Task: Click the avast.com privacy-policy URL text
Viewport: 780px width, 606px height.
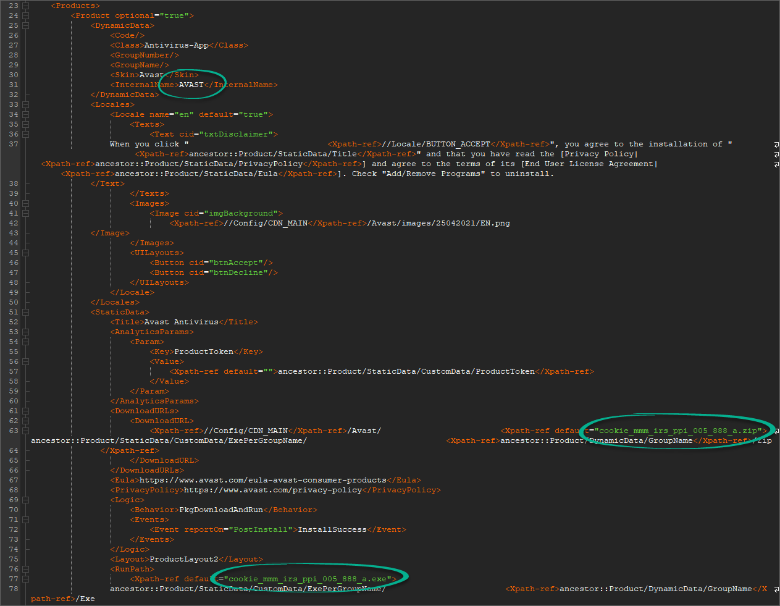Action: tap(273, 490)
